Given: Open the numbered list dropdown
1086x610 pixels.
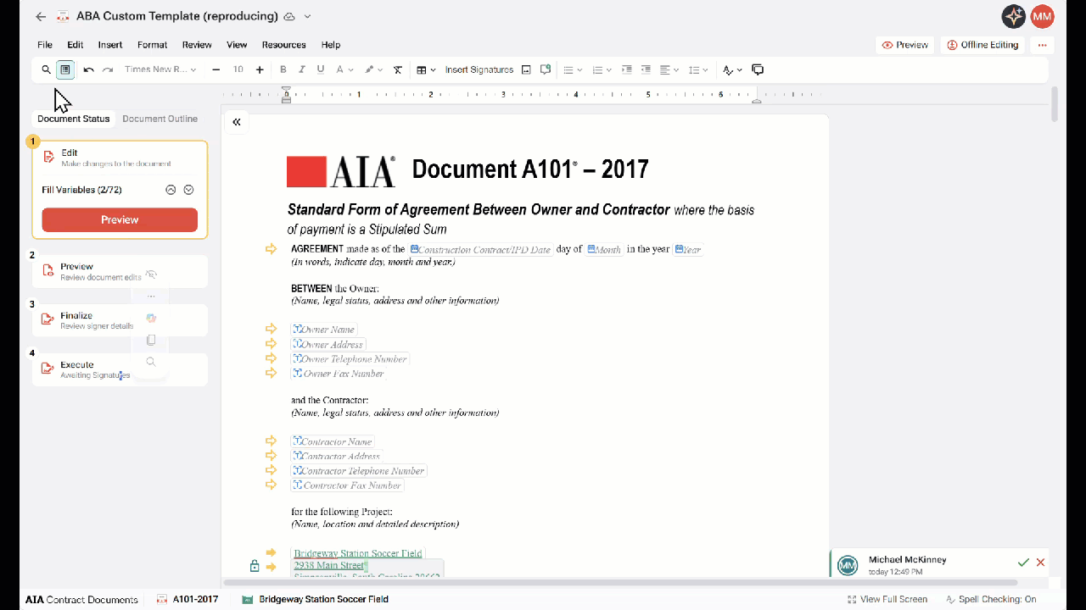Looking at the screenshot, I should point(602,69).
